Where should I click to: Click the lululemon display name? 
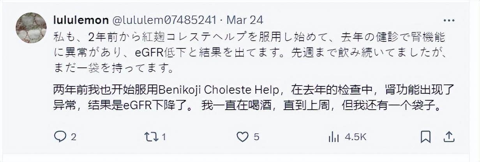(81, 19)
